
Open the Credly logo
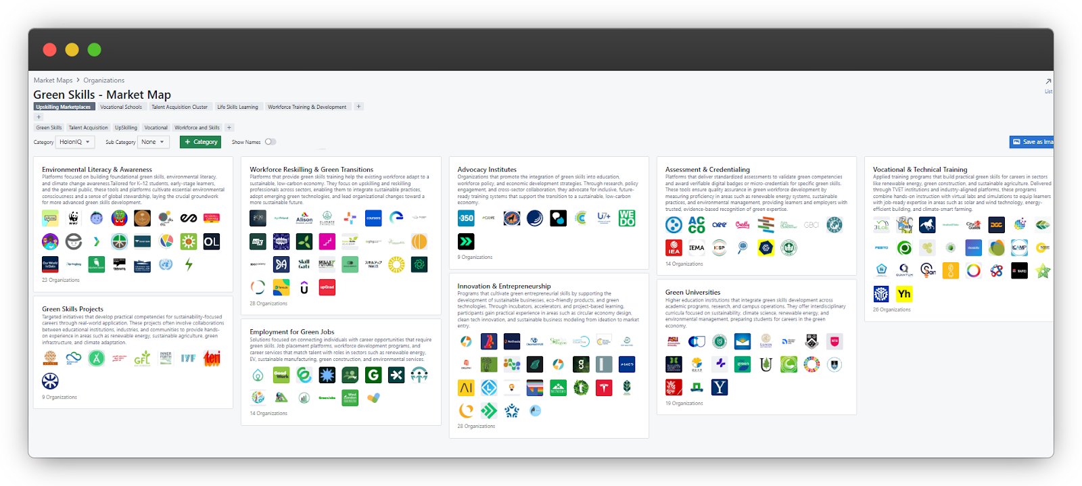tap(743, 224)
